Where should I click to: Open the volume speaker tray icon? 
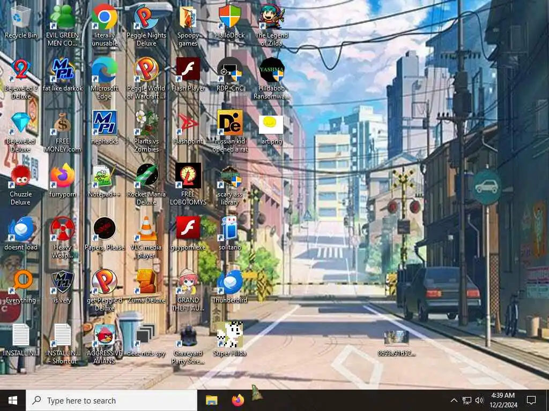(x=479, y=400)
